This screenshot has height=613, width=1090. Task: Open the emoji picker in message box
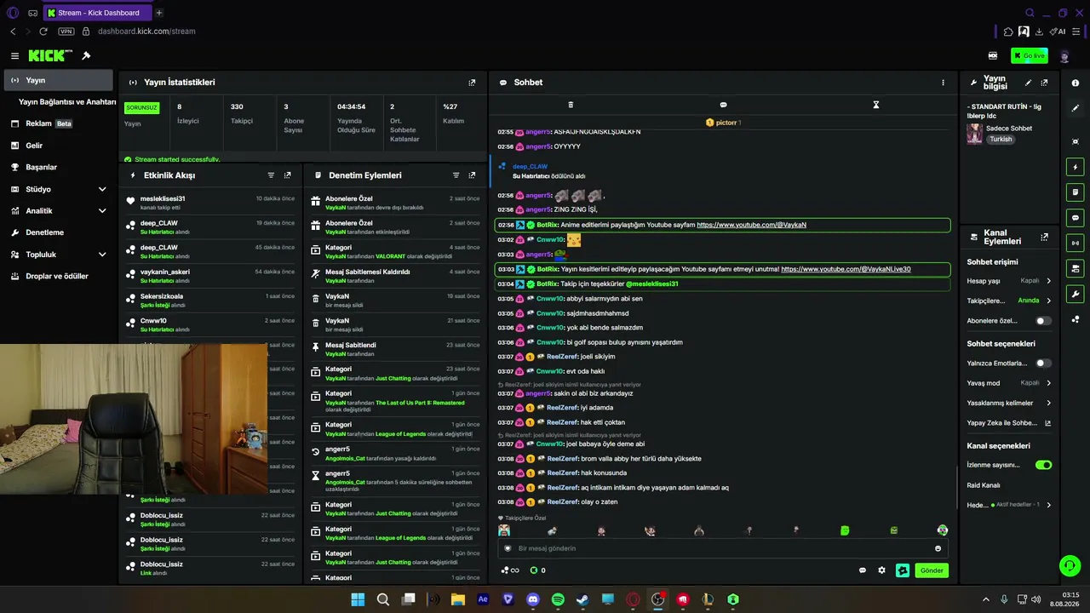coord(938,548)
